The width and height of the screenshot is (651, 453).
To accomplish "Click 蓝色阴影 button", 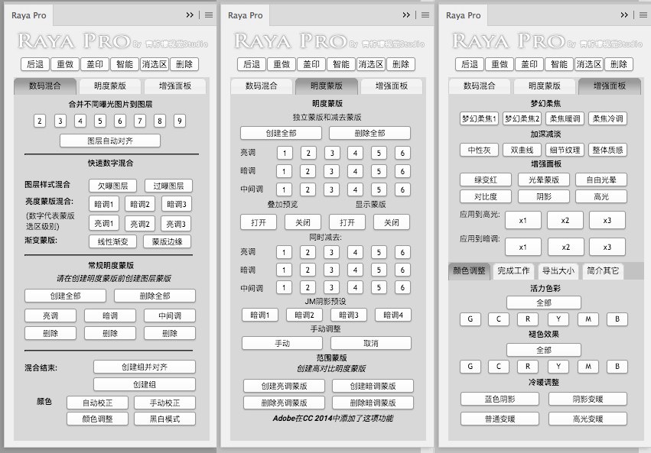I will point(500,399).
